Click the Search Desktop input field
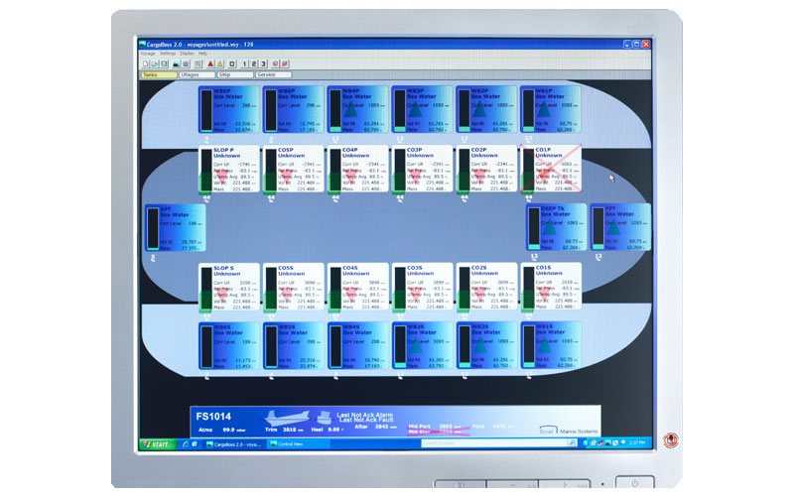Viewport: 794px width, 496px height. (x=494, y=442)
